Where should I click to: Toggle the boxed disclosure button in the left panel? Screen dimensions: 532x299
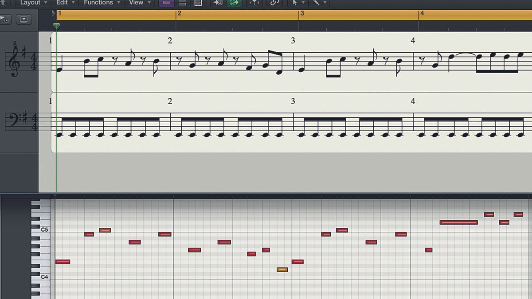[24, 19]
